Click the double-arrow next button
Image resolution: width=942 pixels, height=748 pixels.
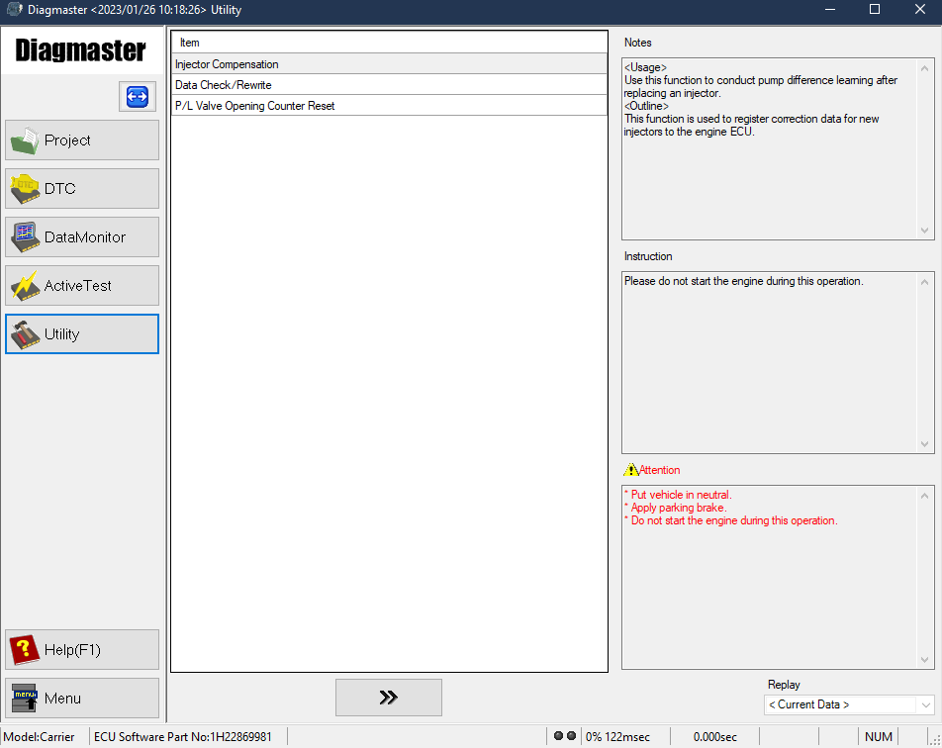[x=389, y=698]
